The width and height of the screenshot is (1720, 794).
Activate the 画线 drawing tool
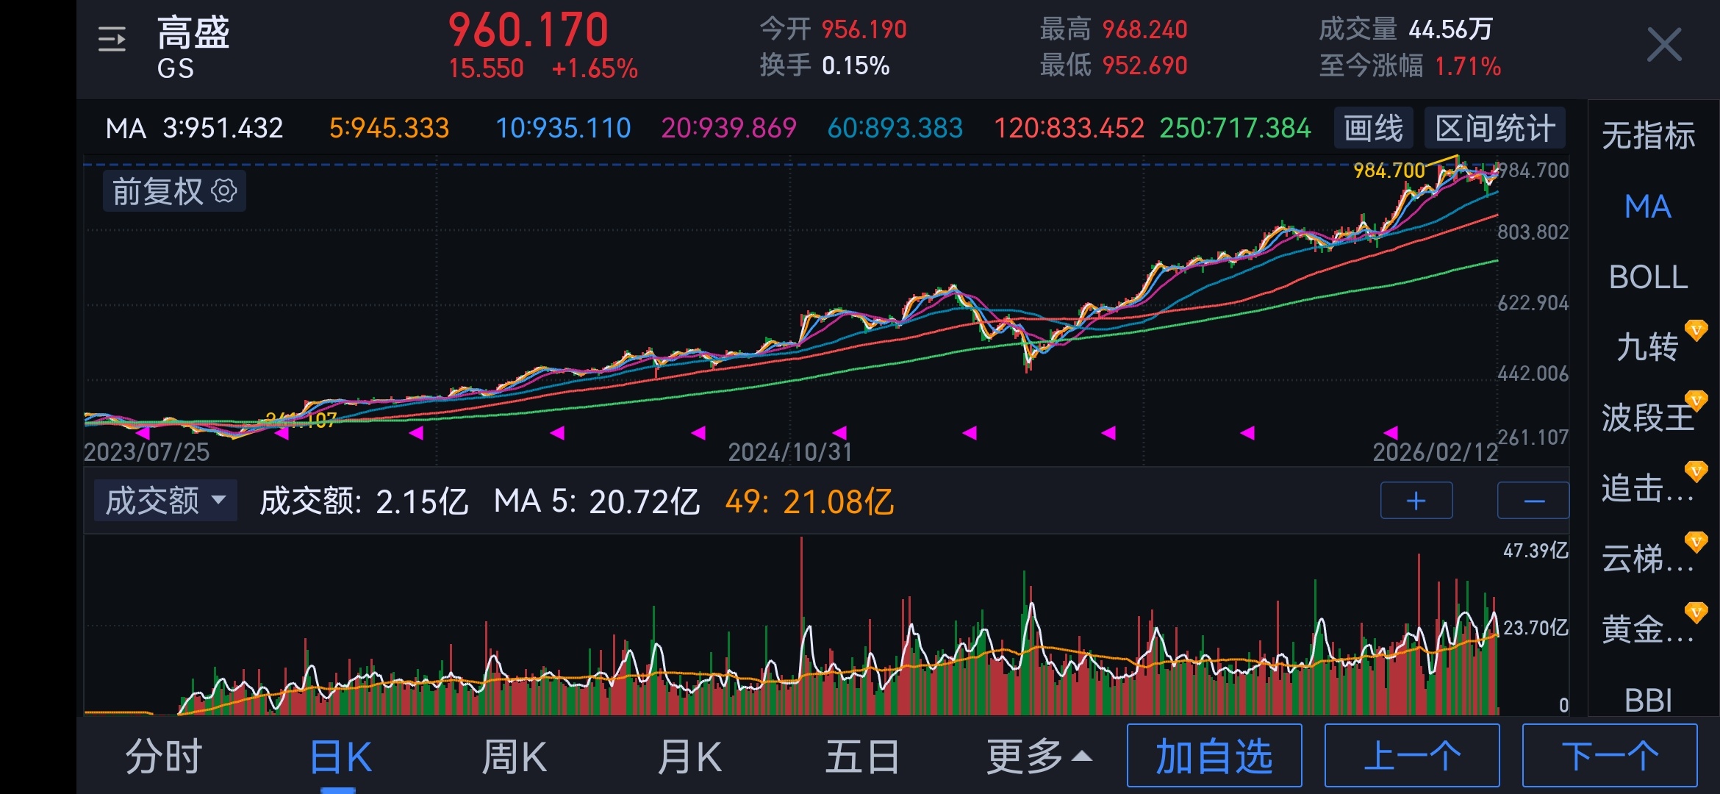click(x=1373, y=127)
